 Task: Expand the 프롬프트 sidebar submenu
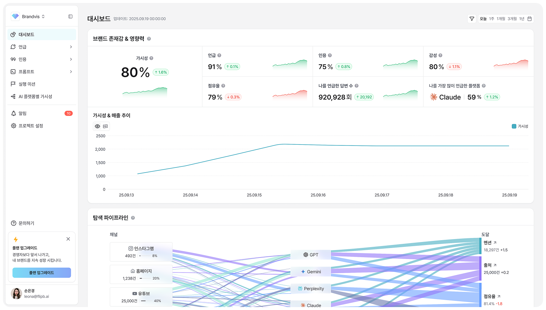pos(71,72)
